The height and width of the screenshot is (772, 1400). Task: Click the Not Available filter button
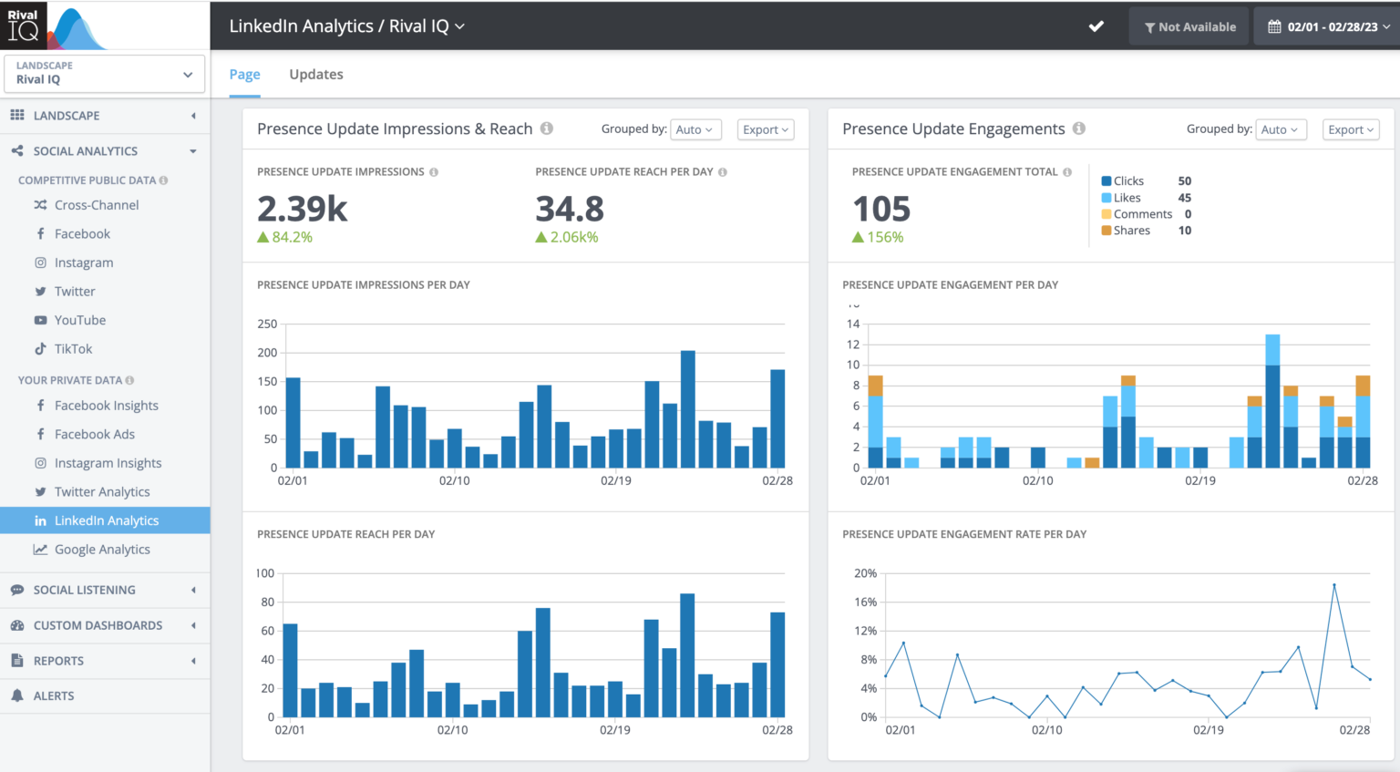pyautogui.click(x=1189, y=27)
